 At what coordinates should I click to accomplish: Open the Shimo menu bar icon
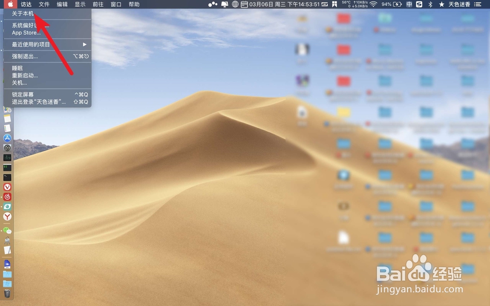tap(419, 4)
